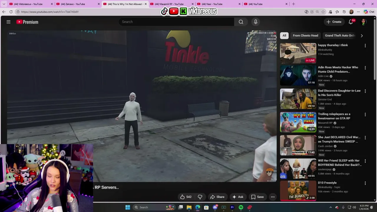The width and height of the screenshot is (377, 212).
Task: Switch to Viktoreeous - YouTube tab
Action: coord(28,4)
